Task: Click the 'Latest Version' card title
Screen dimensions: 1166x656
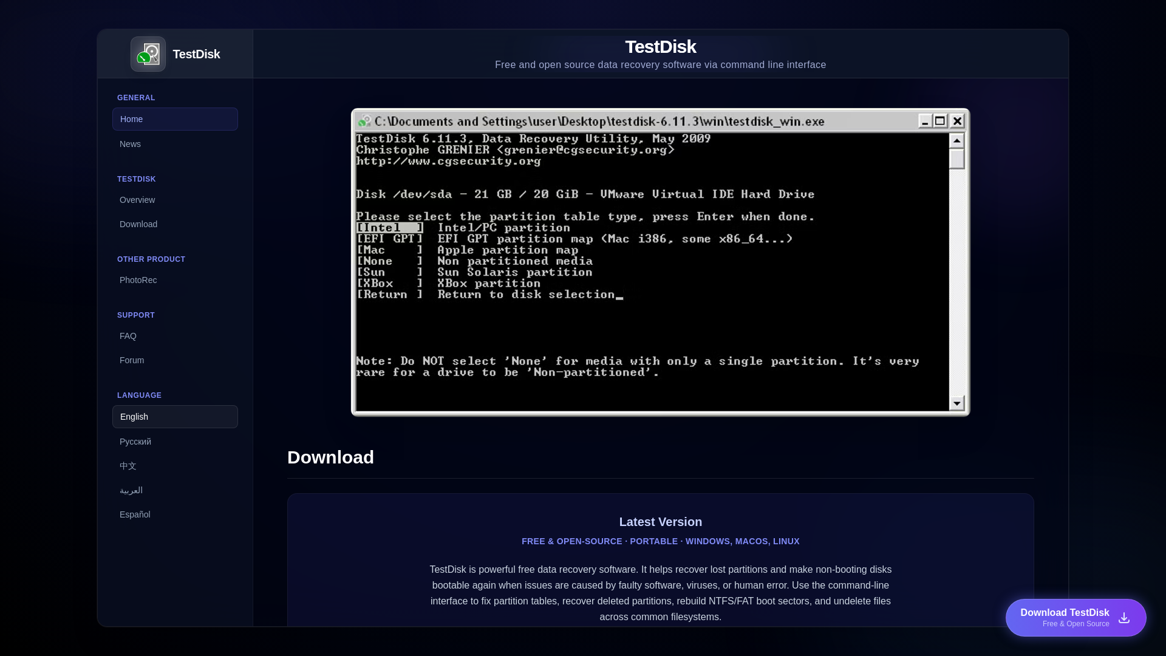Action: tap(661, 522)
